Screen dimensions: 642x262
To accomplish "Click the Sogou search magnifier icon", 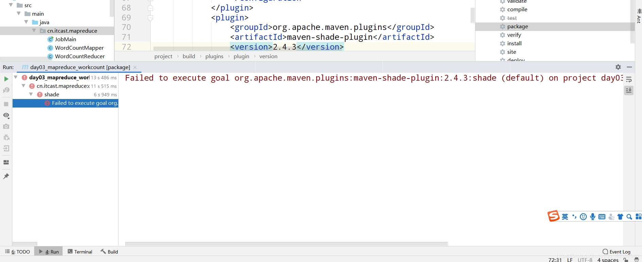I will coord(629,217).
